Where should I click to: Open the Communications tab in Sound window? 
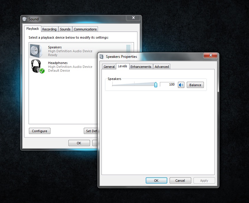tap(85, 29)
